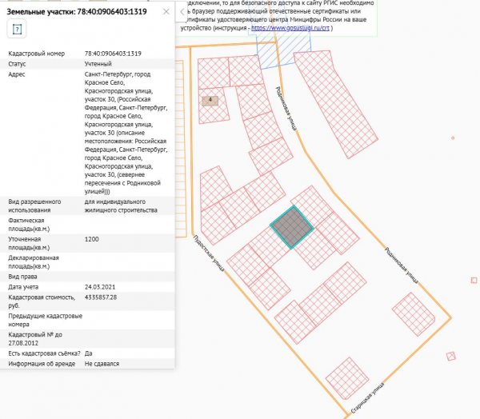
Task: Click the building marker labeled 4
Action: (210, 100)
